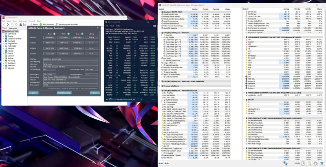Screen dimensions: 326x167
Task: Take a screenshot with ZenTimings camera icon
Action: [154, 26]
